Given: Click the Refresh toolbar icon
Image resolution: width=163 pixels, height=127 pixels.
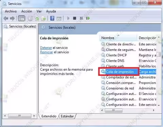Looking at the screenshot, I should pos(37,18).
